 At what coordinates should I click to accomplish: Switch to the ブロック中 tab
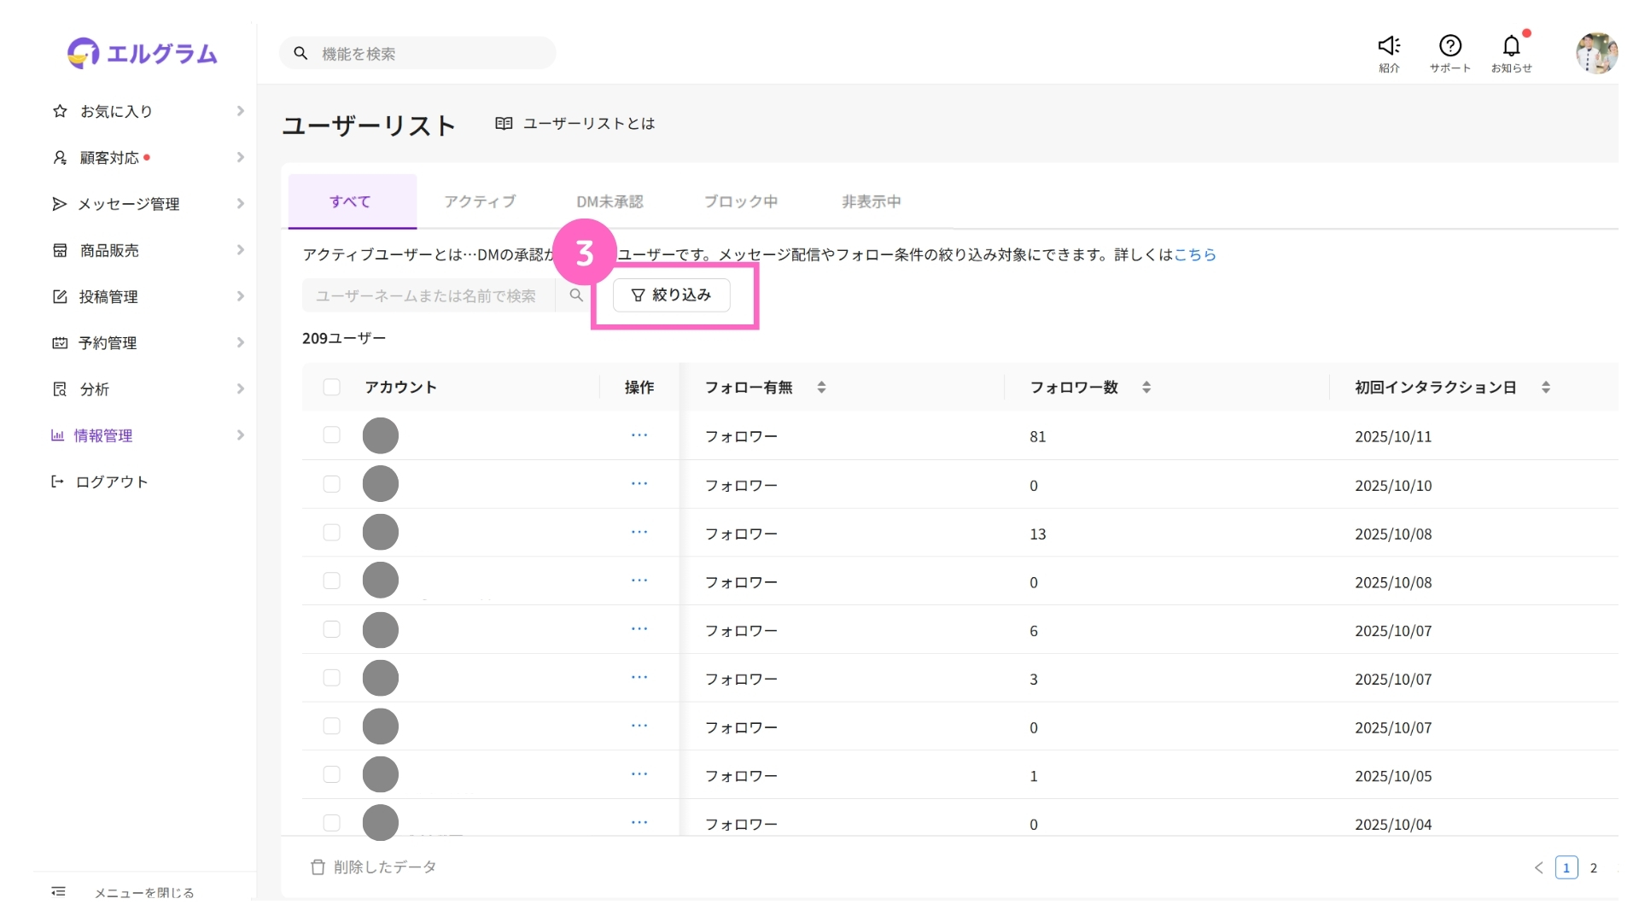point(740,201)
